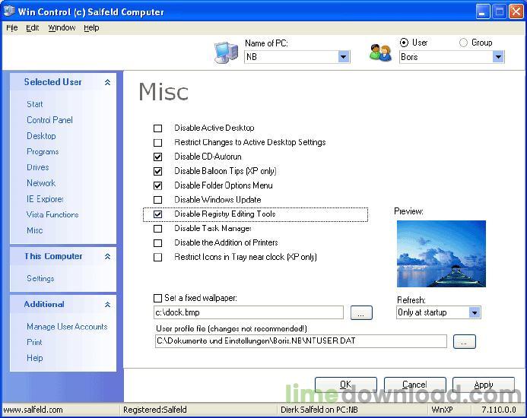This screenshot has width=527, height=418.
Task: Collapse the Additional panel chevron
Action: (x=107, y=305)
